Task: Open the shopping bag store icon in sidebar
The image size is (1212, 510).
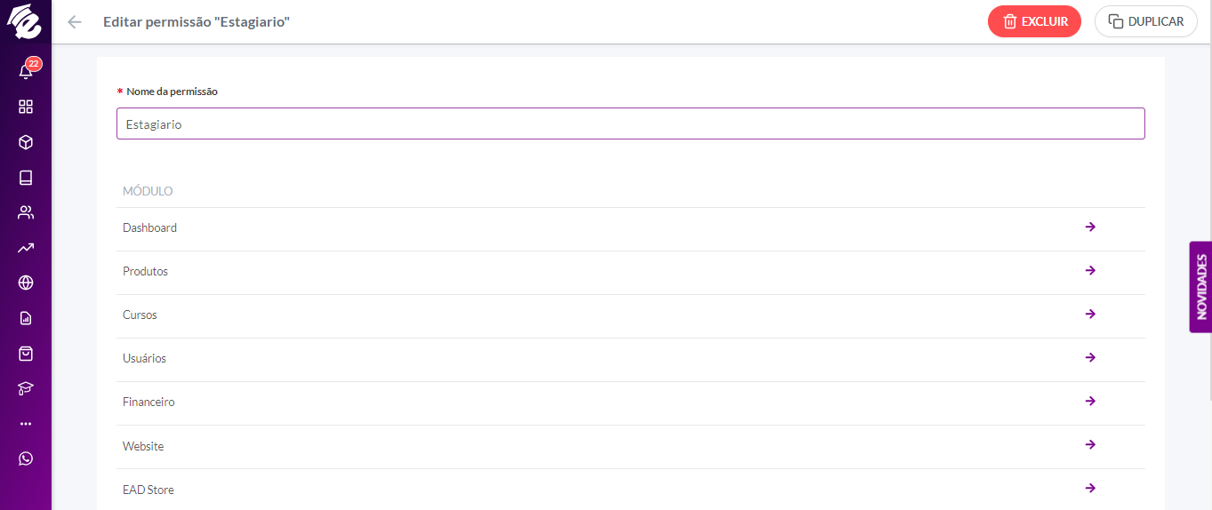Action: click(26, 354)
